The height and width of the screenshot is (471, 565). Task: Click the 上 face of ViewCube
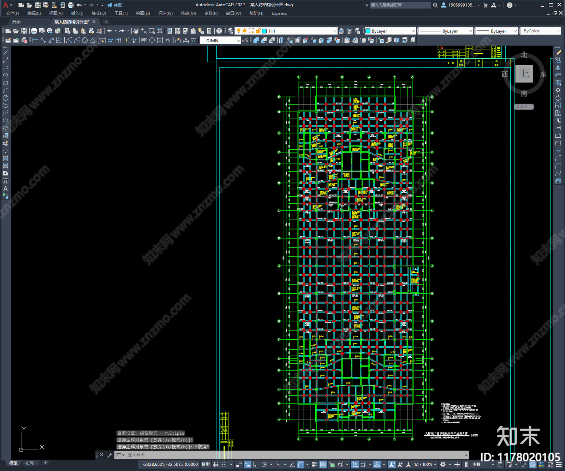[x=524, y=74]
